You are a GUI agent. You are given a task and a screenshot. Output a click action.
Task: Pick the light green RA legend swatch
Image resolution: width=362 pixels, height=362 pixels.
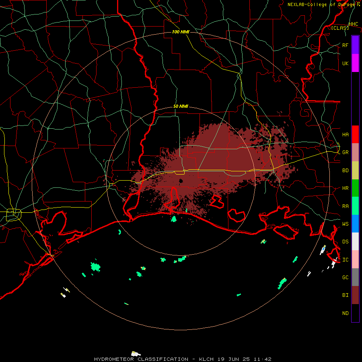[x=355, y=206]
